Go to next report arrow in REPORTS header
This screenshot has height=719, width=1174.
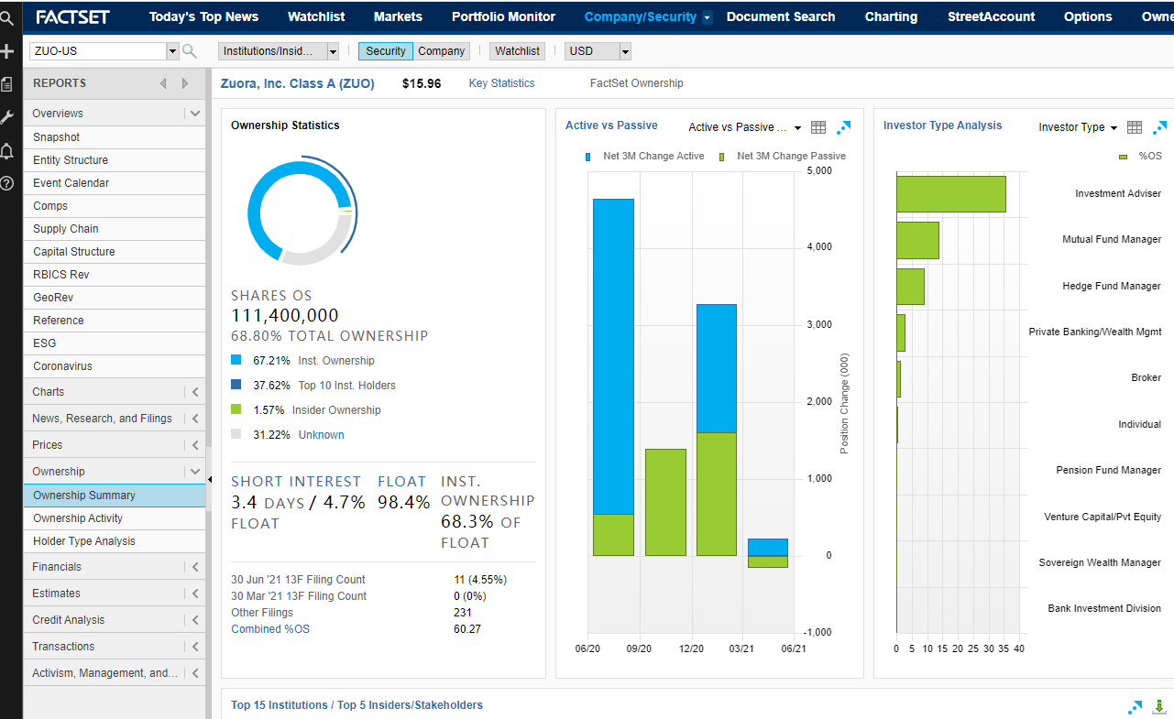tap(185, 83)
